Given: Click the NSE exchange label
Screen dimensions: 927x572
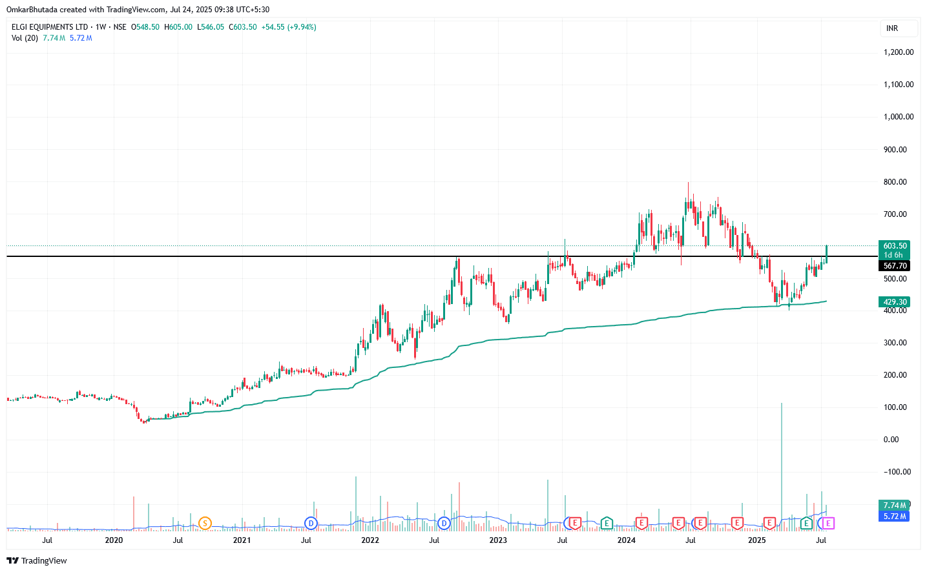Looking at the screenshot, I should 120,27.
